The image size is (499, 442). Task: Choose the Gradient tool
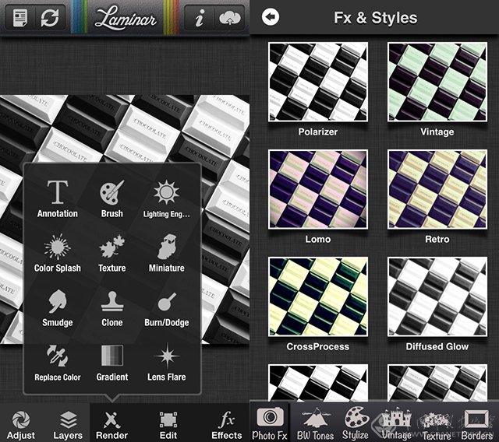click(111, 362)
